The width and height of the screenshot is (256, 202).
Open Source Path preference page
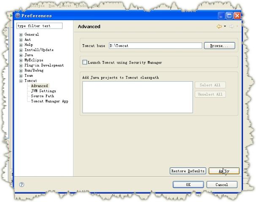[42, 96]
